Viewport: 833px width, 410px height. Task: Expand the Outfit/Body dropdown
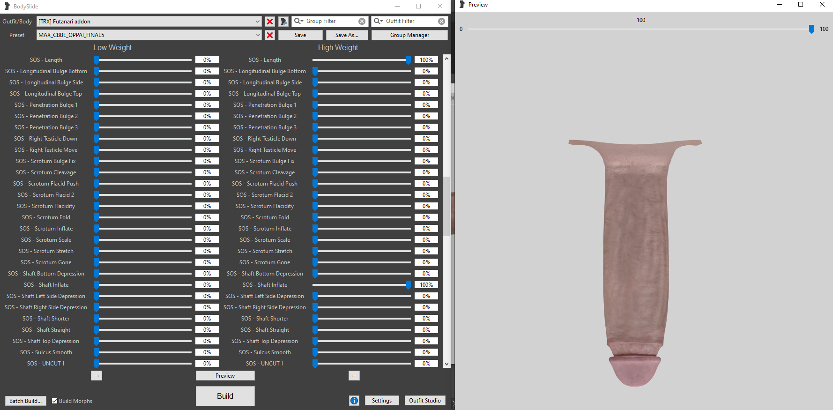point(258,22)
